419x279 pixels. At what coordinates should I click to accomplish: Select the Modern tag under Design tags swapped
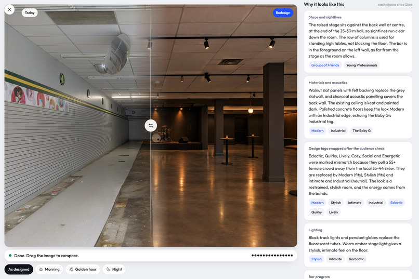317,203
